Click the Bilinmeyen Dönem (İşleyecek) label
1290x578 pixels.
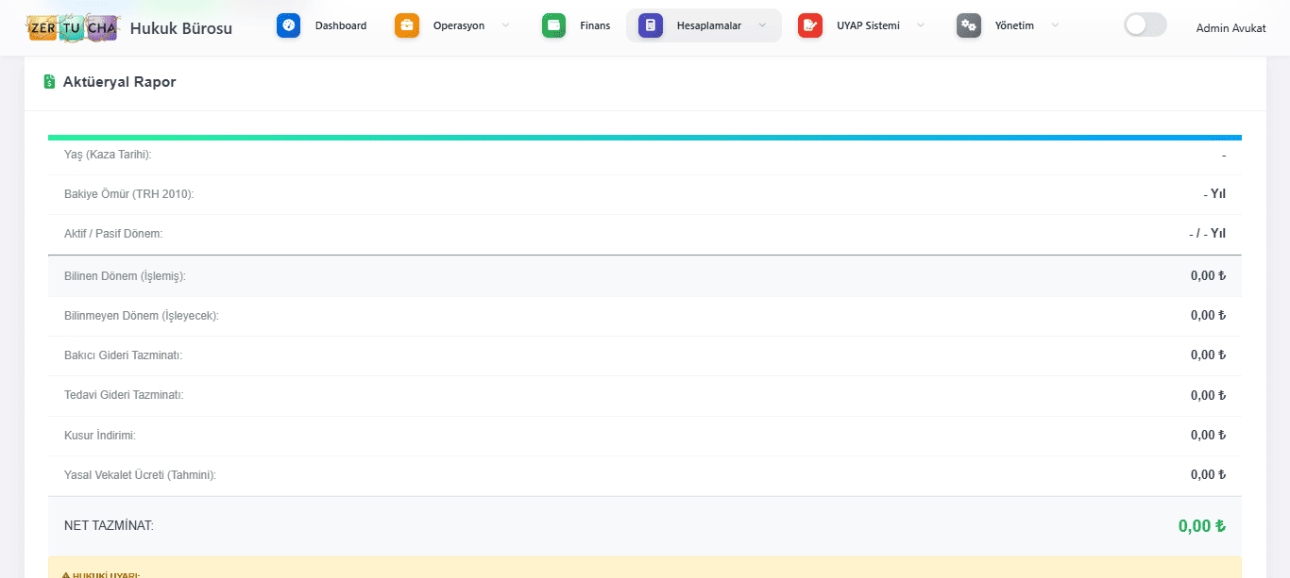point(142,315)
